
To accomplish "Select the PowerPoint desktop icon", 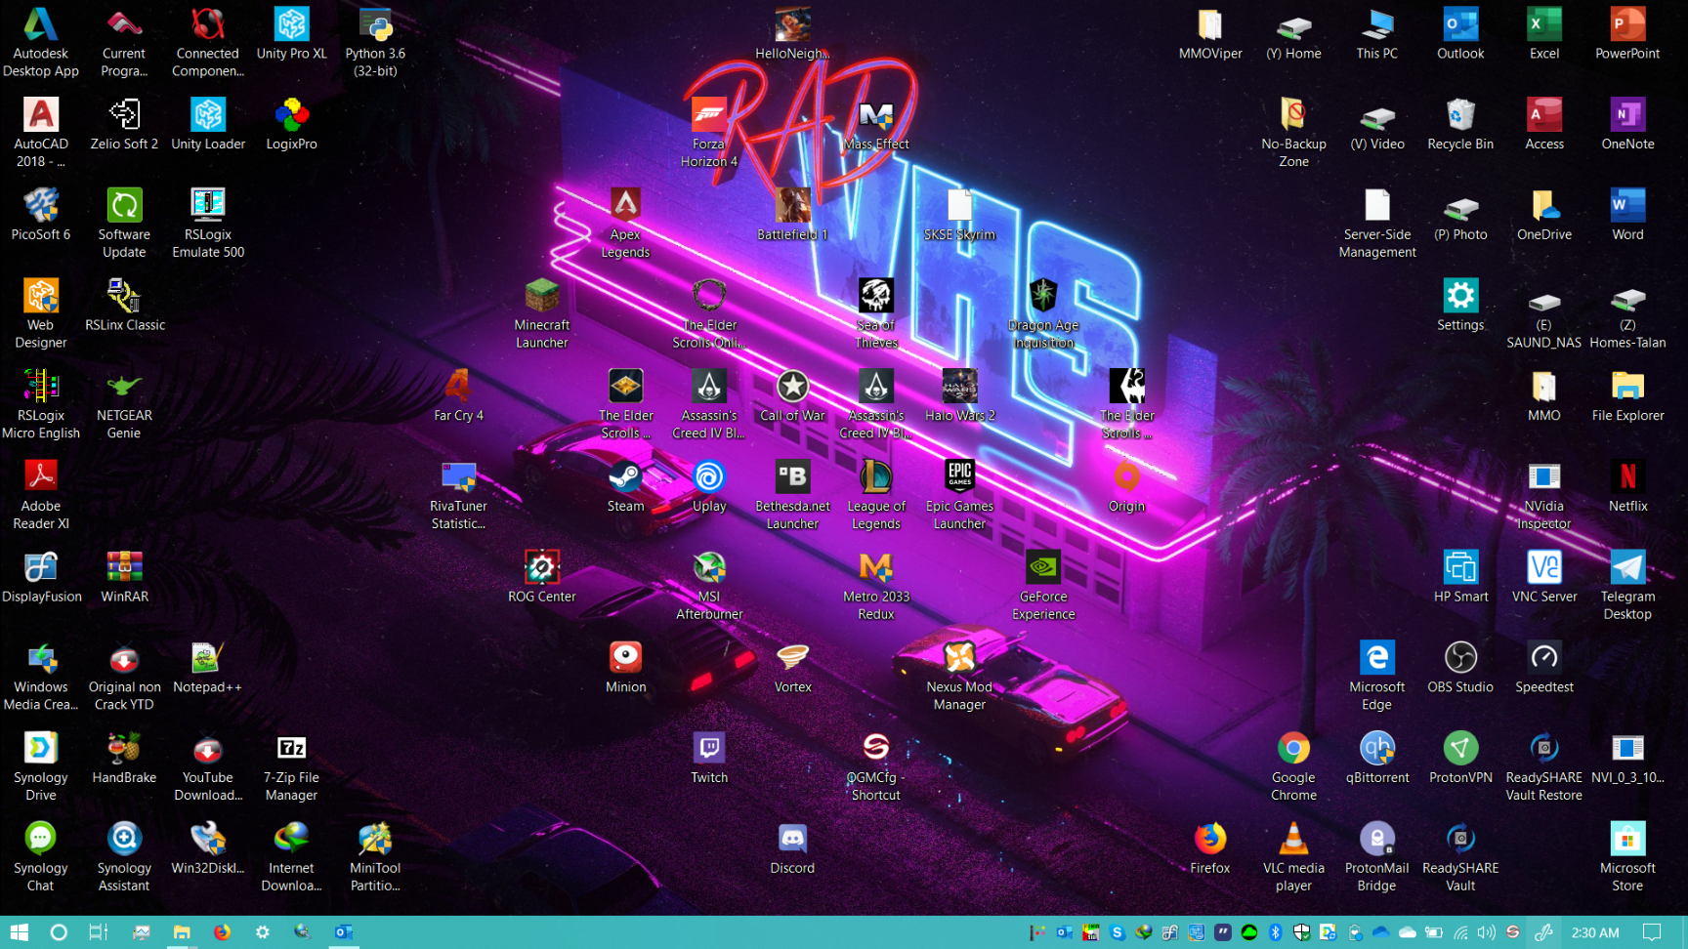I will pos(1627,33).
